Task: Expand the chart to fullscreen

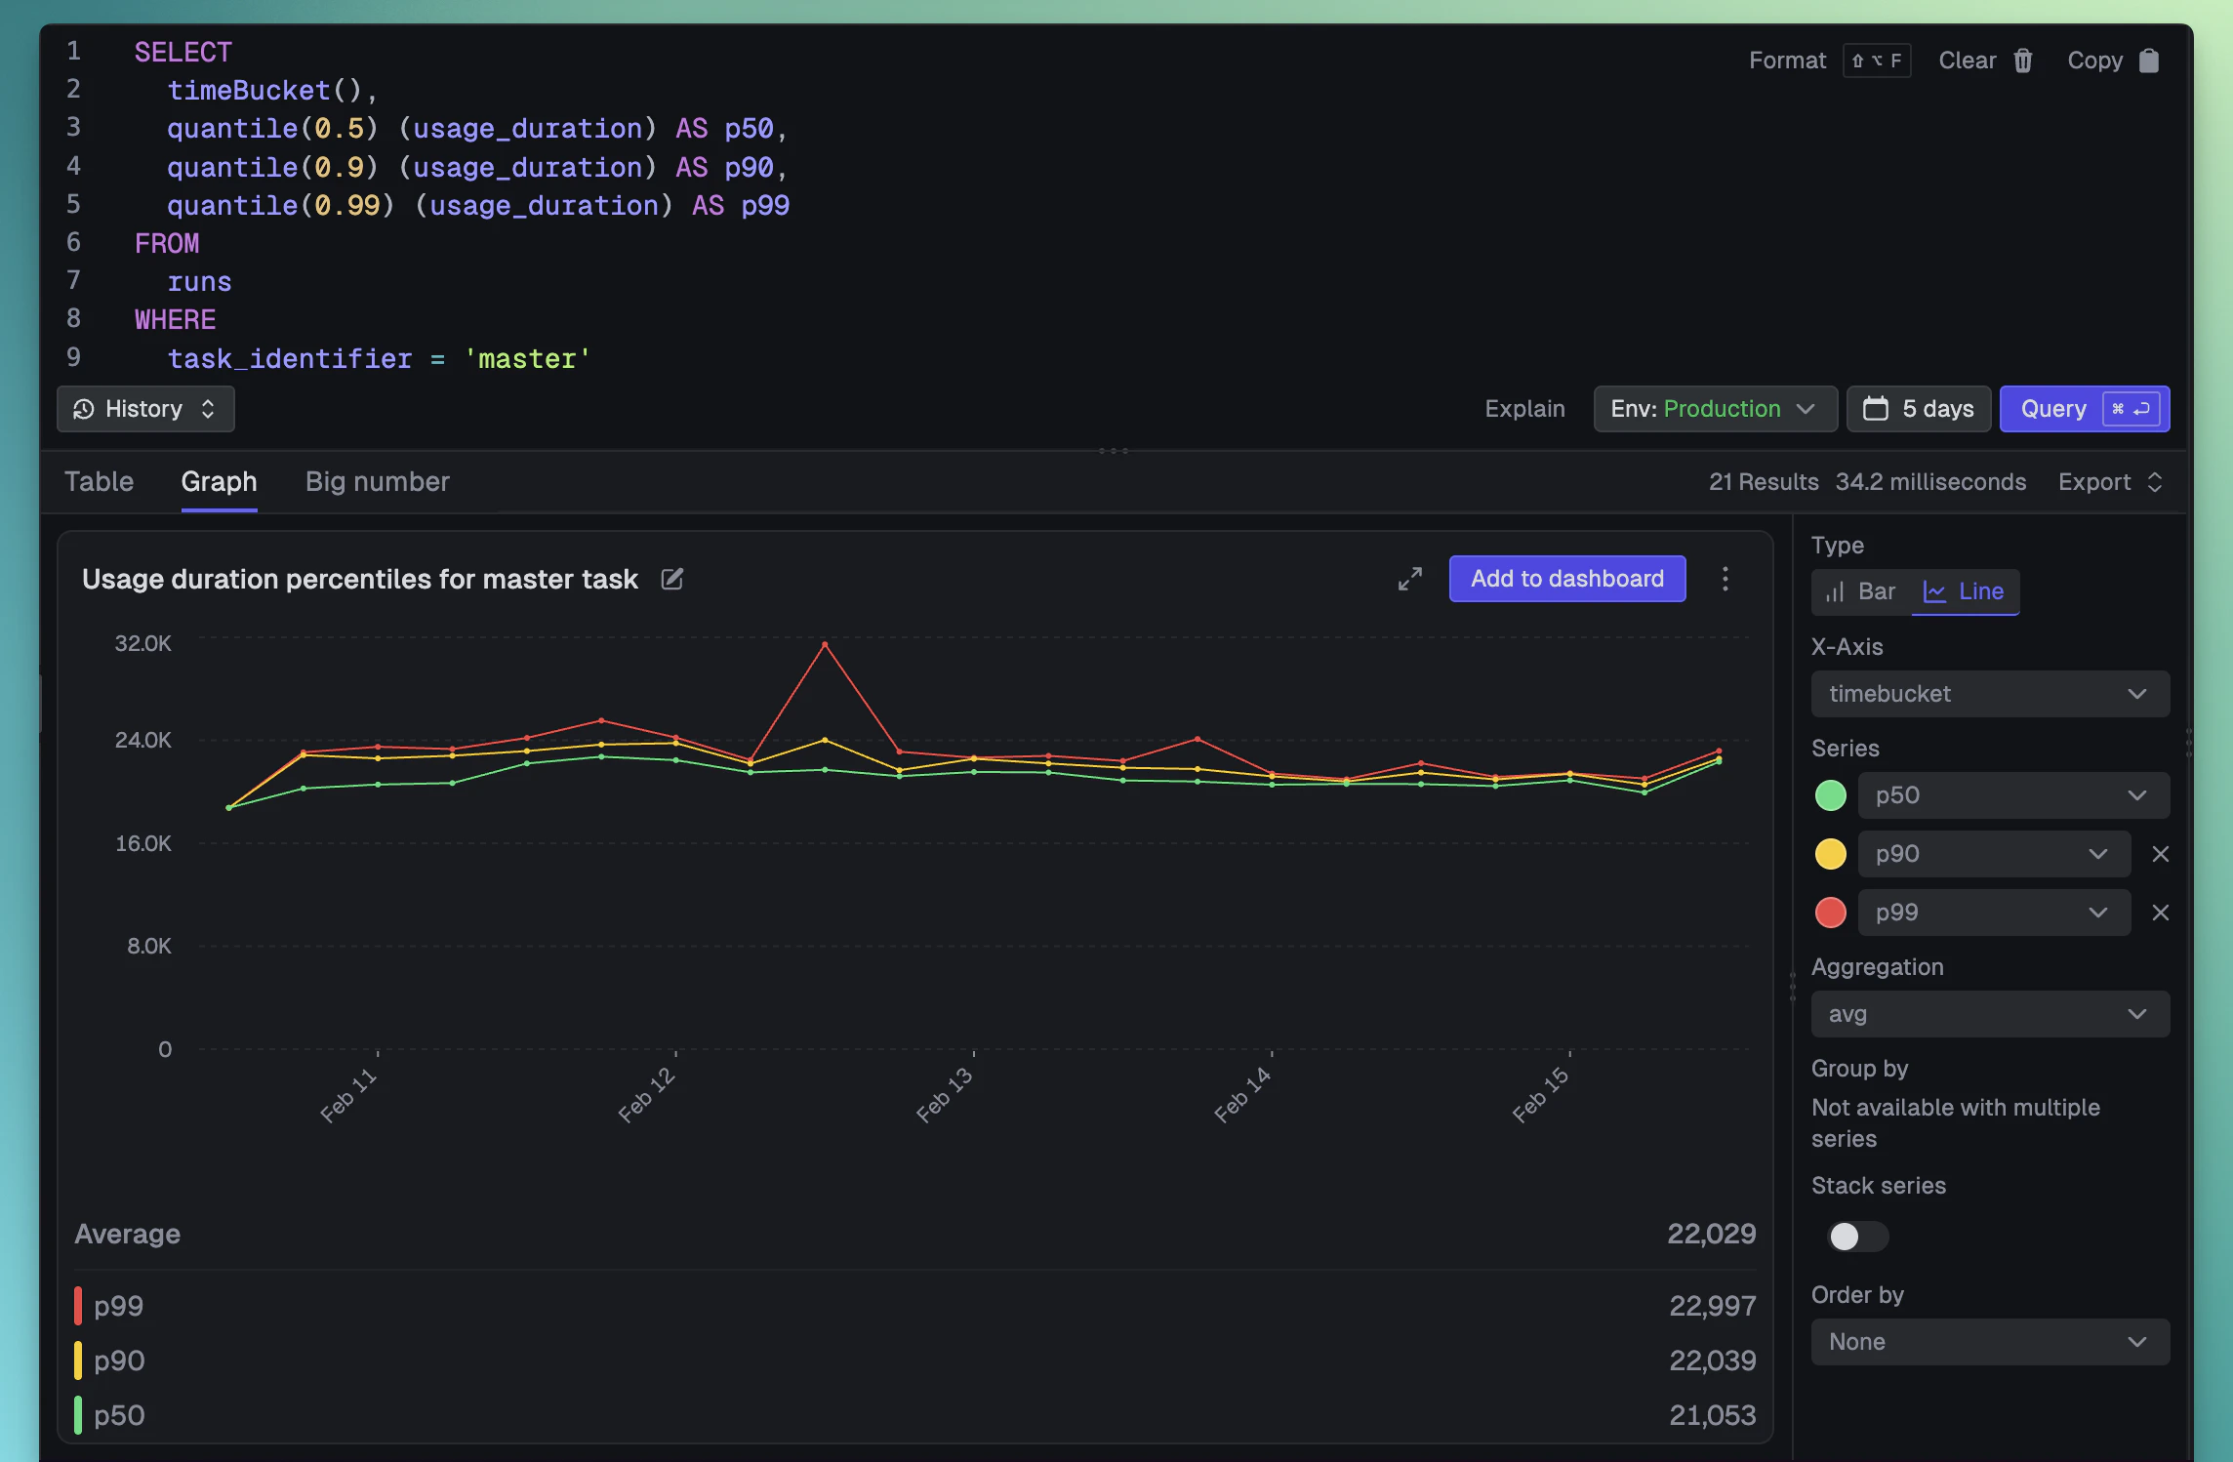Action: [x=1409, y=579]
